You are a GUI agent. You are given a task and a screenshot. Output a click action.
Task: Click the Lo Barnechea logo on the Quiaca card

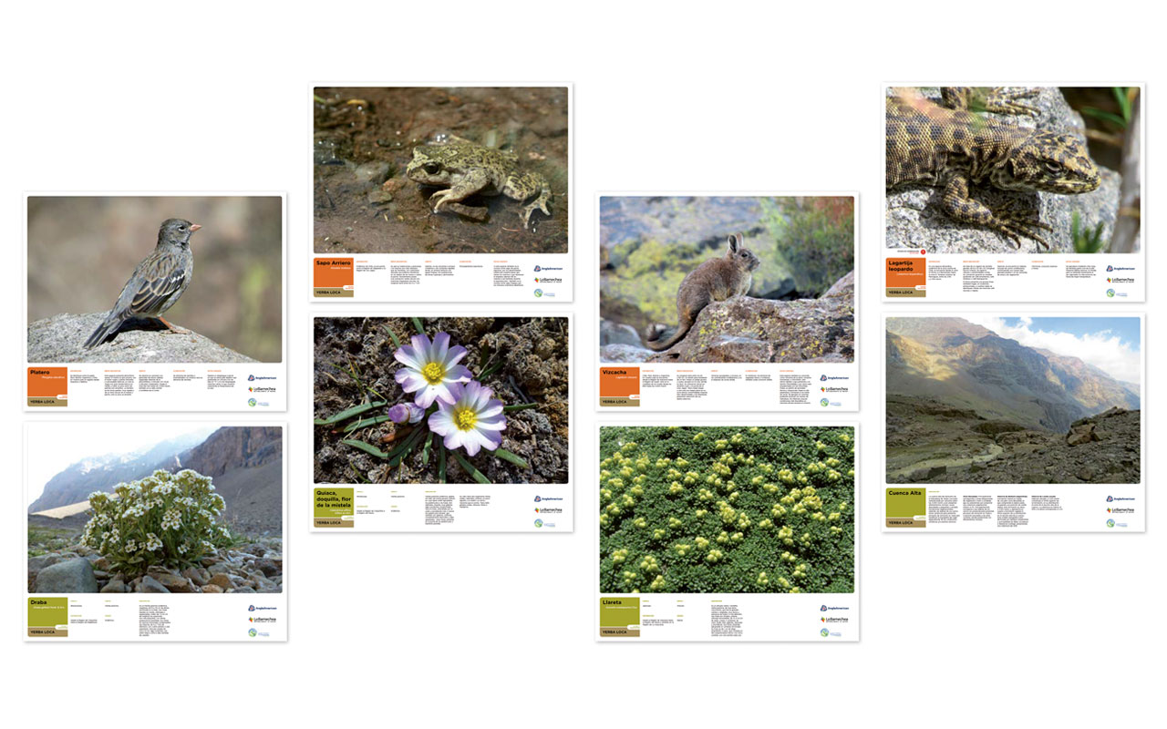[x=548, y=510]
